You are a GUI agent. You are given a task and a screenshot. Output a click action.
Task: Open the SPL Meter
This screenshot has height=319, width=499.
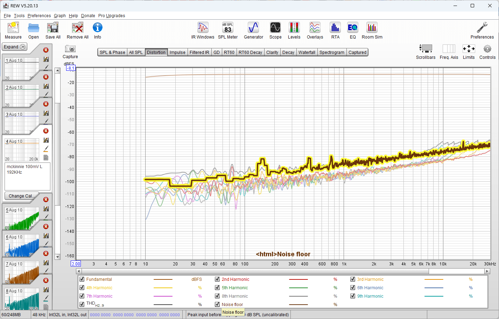point(228,30)
